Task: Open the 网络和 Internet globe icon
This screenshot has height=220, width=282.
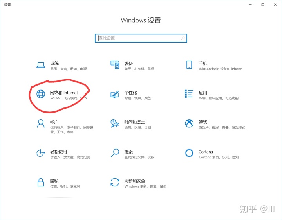Action: [41, 94]
